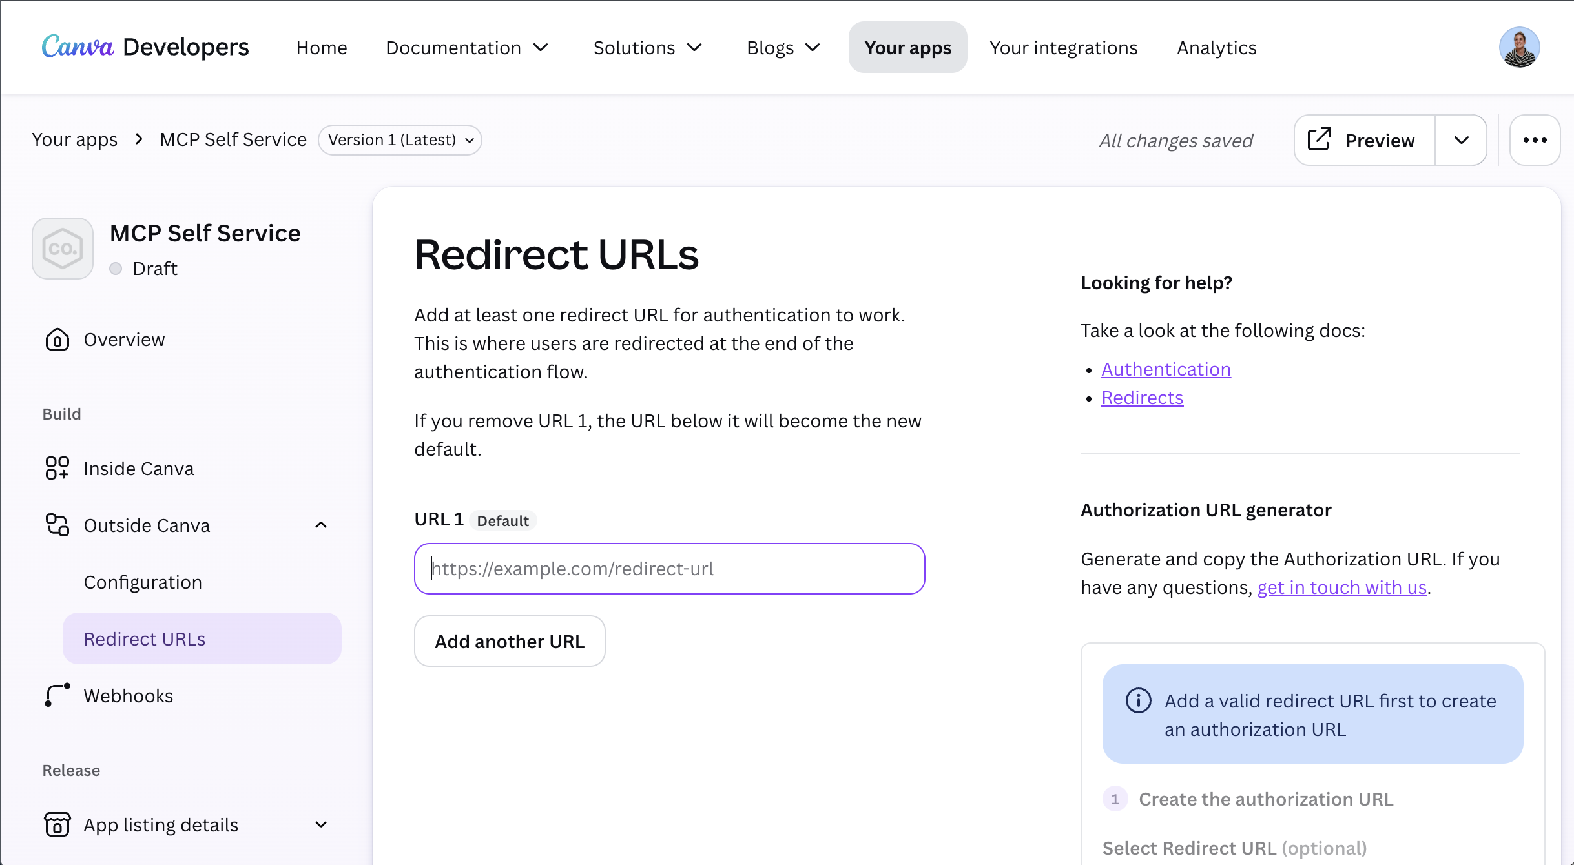Select Redirect URLs in the sidebar
The height and width of the screenshot is (865, 1574).
point(202,638)
